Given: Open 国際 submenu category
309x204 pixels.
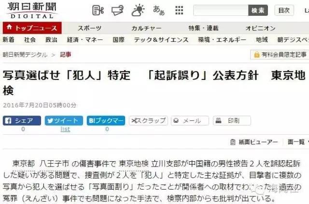Looking at the screenshot, I should point(118,39).
